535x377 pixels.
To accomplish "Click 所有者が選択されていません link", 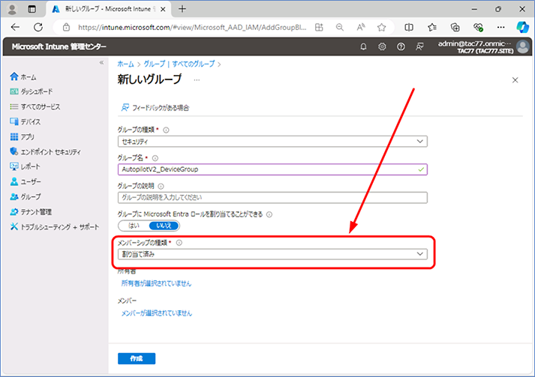I will tap(156, 283).
